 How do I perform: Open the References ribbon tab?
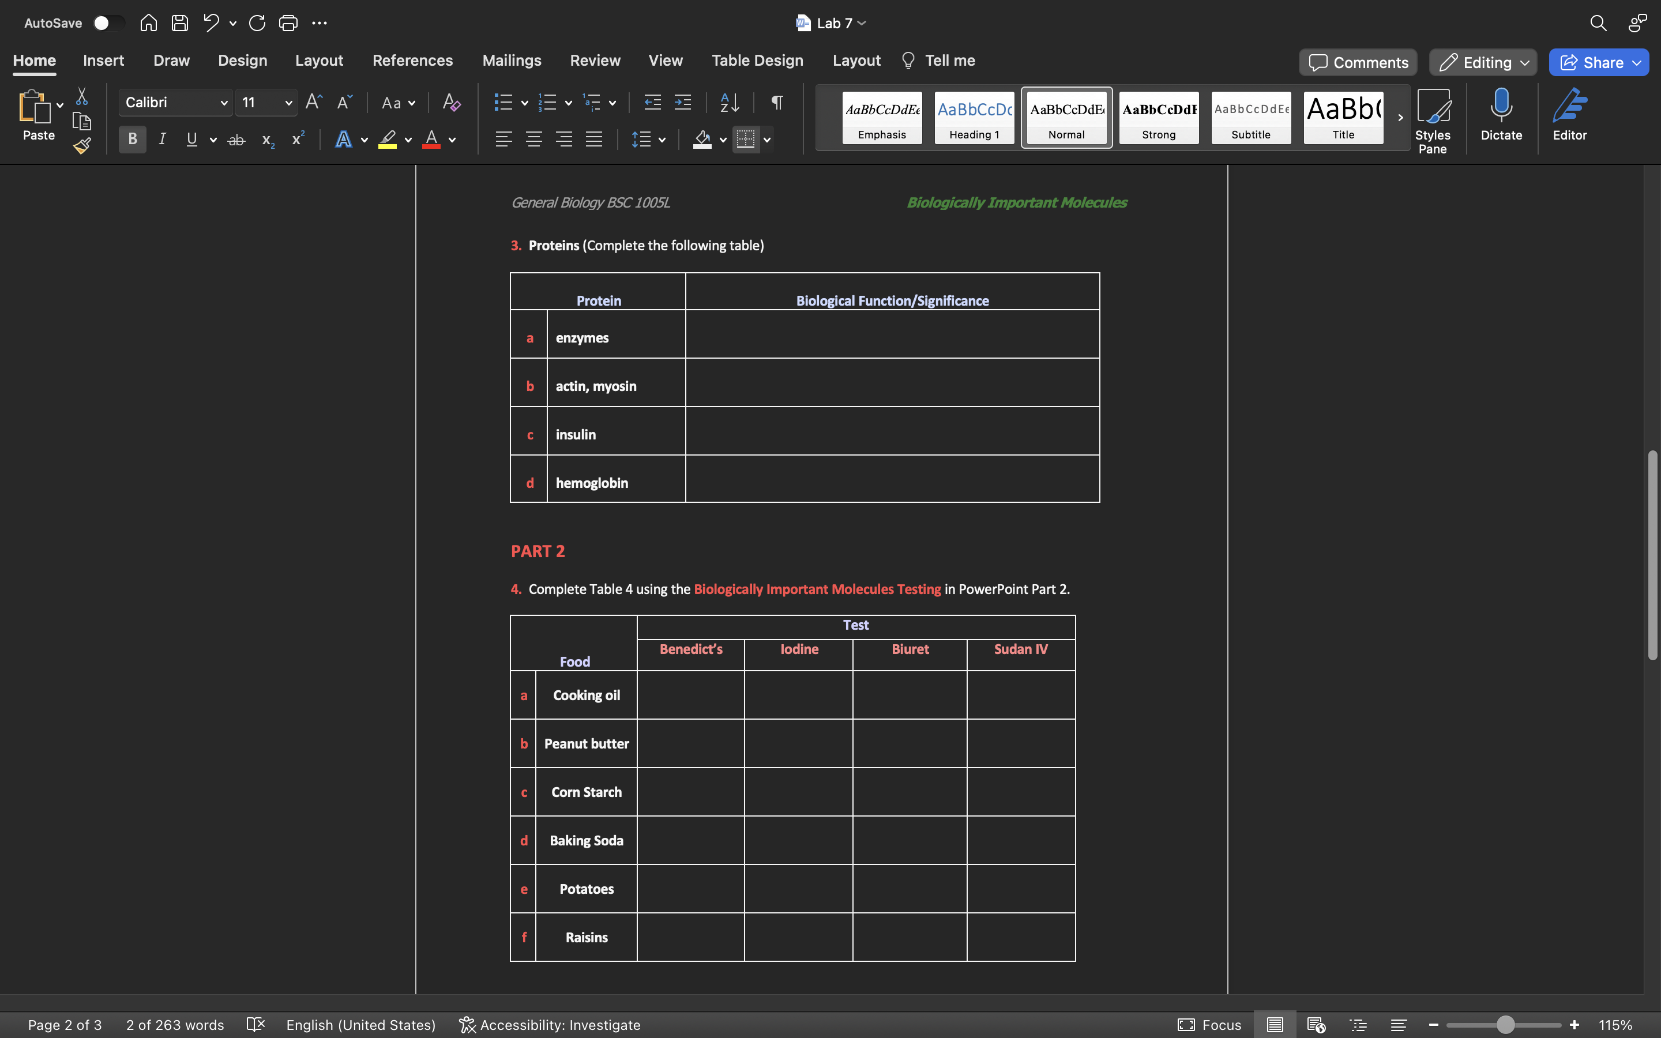coord(412,61)
